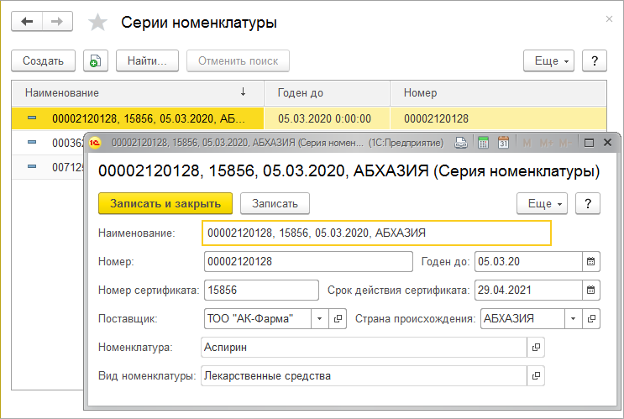Click the Создать button
624x419 pixels.
click(x=43, y=60)
